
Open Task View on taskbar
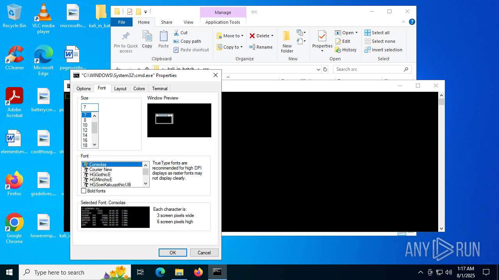tap(140, 272)
